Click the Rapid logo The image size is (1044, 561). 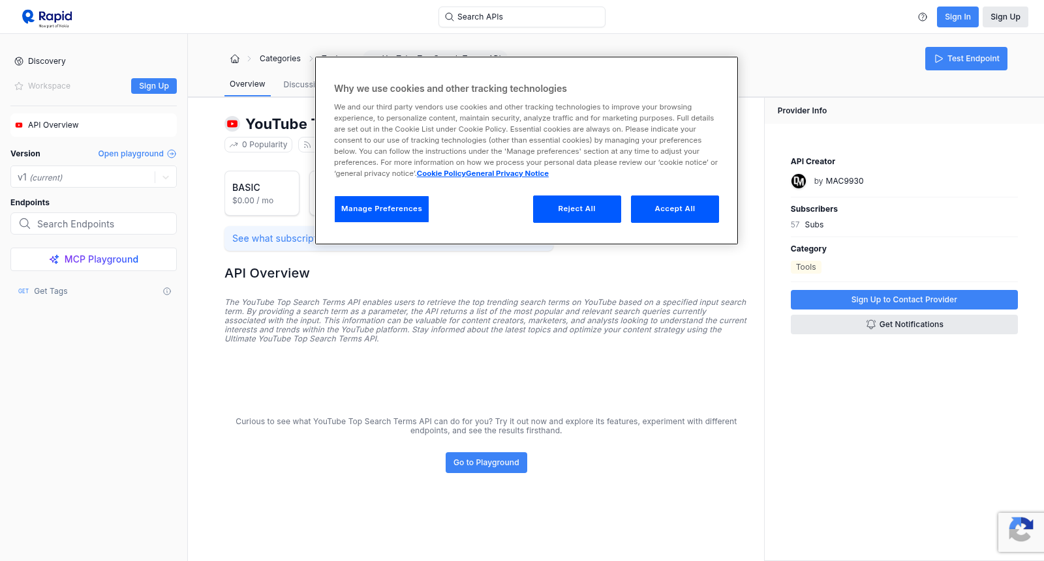point(47,18)
